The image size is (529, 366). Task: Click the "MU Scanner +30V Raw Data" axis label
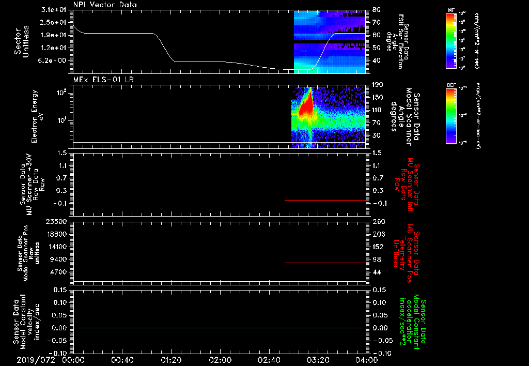click(x=32, y=184)
